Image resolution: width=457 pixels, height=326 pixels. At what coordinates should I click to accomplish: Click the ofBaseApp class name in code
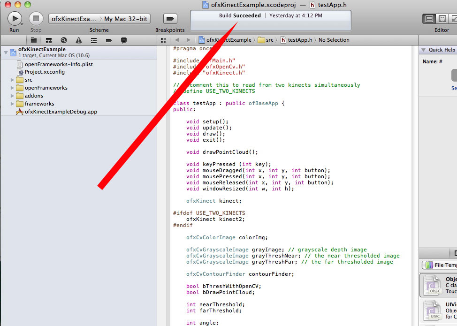tap(263, 103)
